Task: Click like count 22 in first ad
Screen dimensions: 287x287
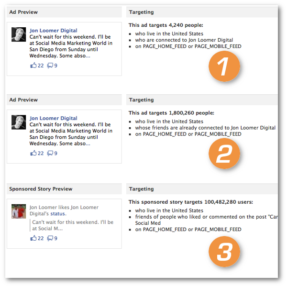Action: 41,66
